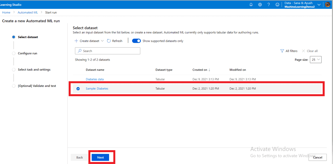Click the Learning Studio title text
Screen dimensions: 333x164
coord(11,5)
